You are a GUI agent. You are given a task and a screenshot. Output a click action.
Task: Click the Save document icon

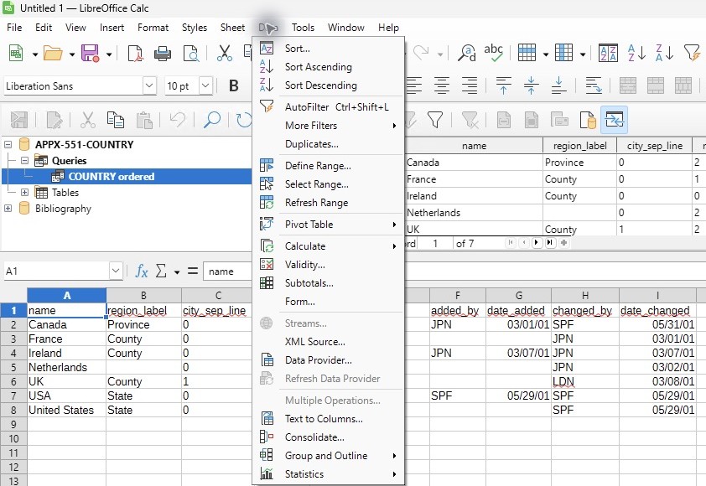pos(90,53)
